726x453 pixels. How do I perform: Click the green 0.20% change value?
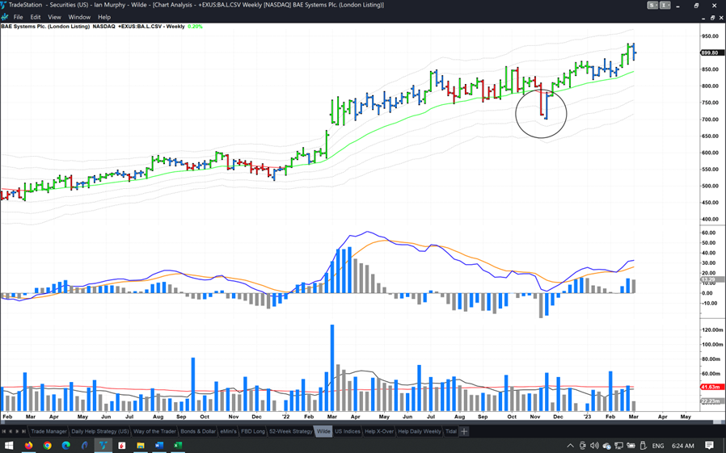pyautogui.click(x=195, y=27)
